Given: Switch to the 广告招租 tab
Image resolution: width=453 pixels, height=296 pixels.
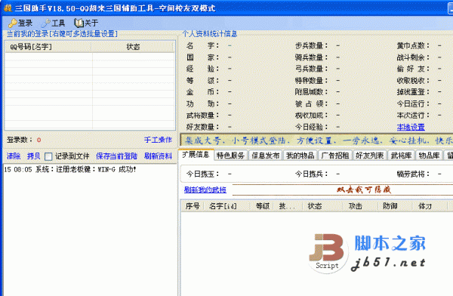Looking at the screenshot, I should 335,156.
